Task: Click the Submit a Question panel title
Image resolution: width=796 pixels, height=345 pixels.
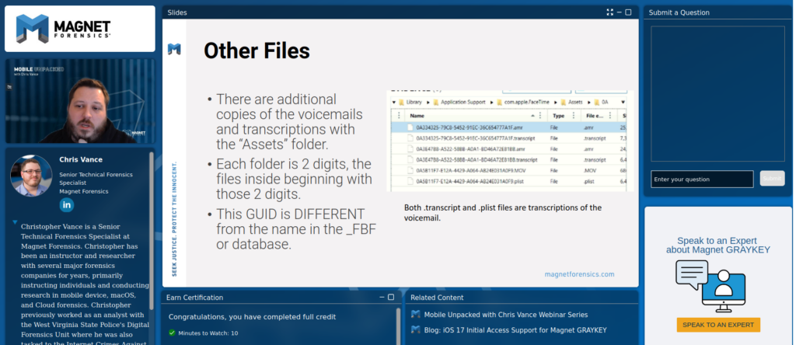Action: point(679,12)
